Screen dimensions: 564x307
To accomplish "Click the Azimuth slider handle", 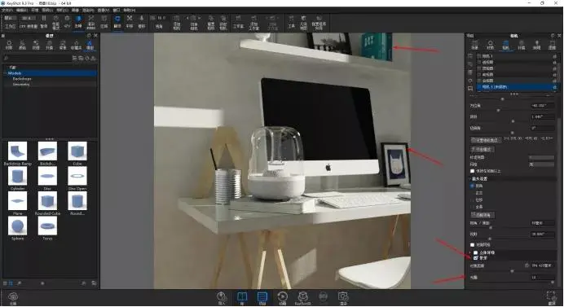I will click(x=498, y=111).
